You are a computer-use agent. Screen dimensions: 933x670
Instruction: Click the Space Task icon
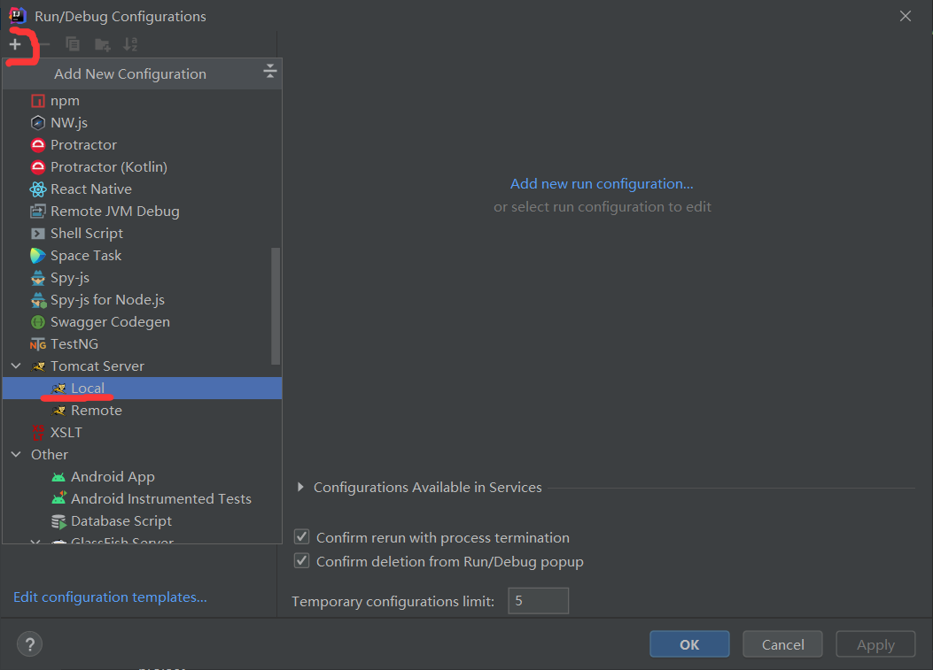tap(38, 256)
